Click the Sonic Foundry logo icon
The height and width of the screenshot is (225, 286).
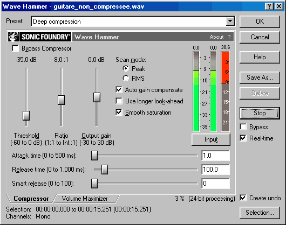(x=13, y=37)
